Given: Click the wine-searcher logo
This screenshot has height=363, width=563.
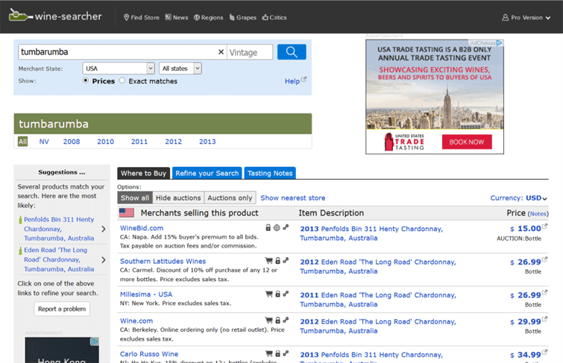Looking at the screenshot, I should tap(55, 16).
